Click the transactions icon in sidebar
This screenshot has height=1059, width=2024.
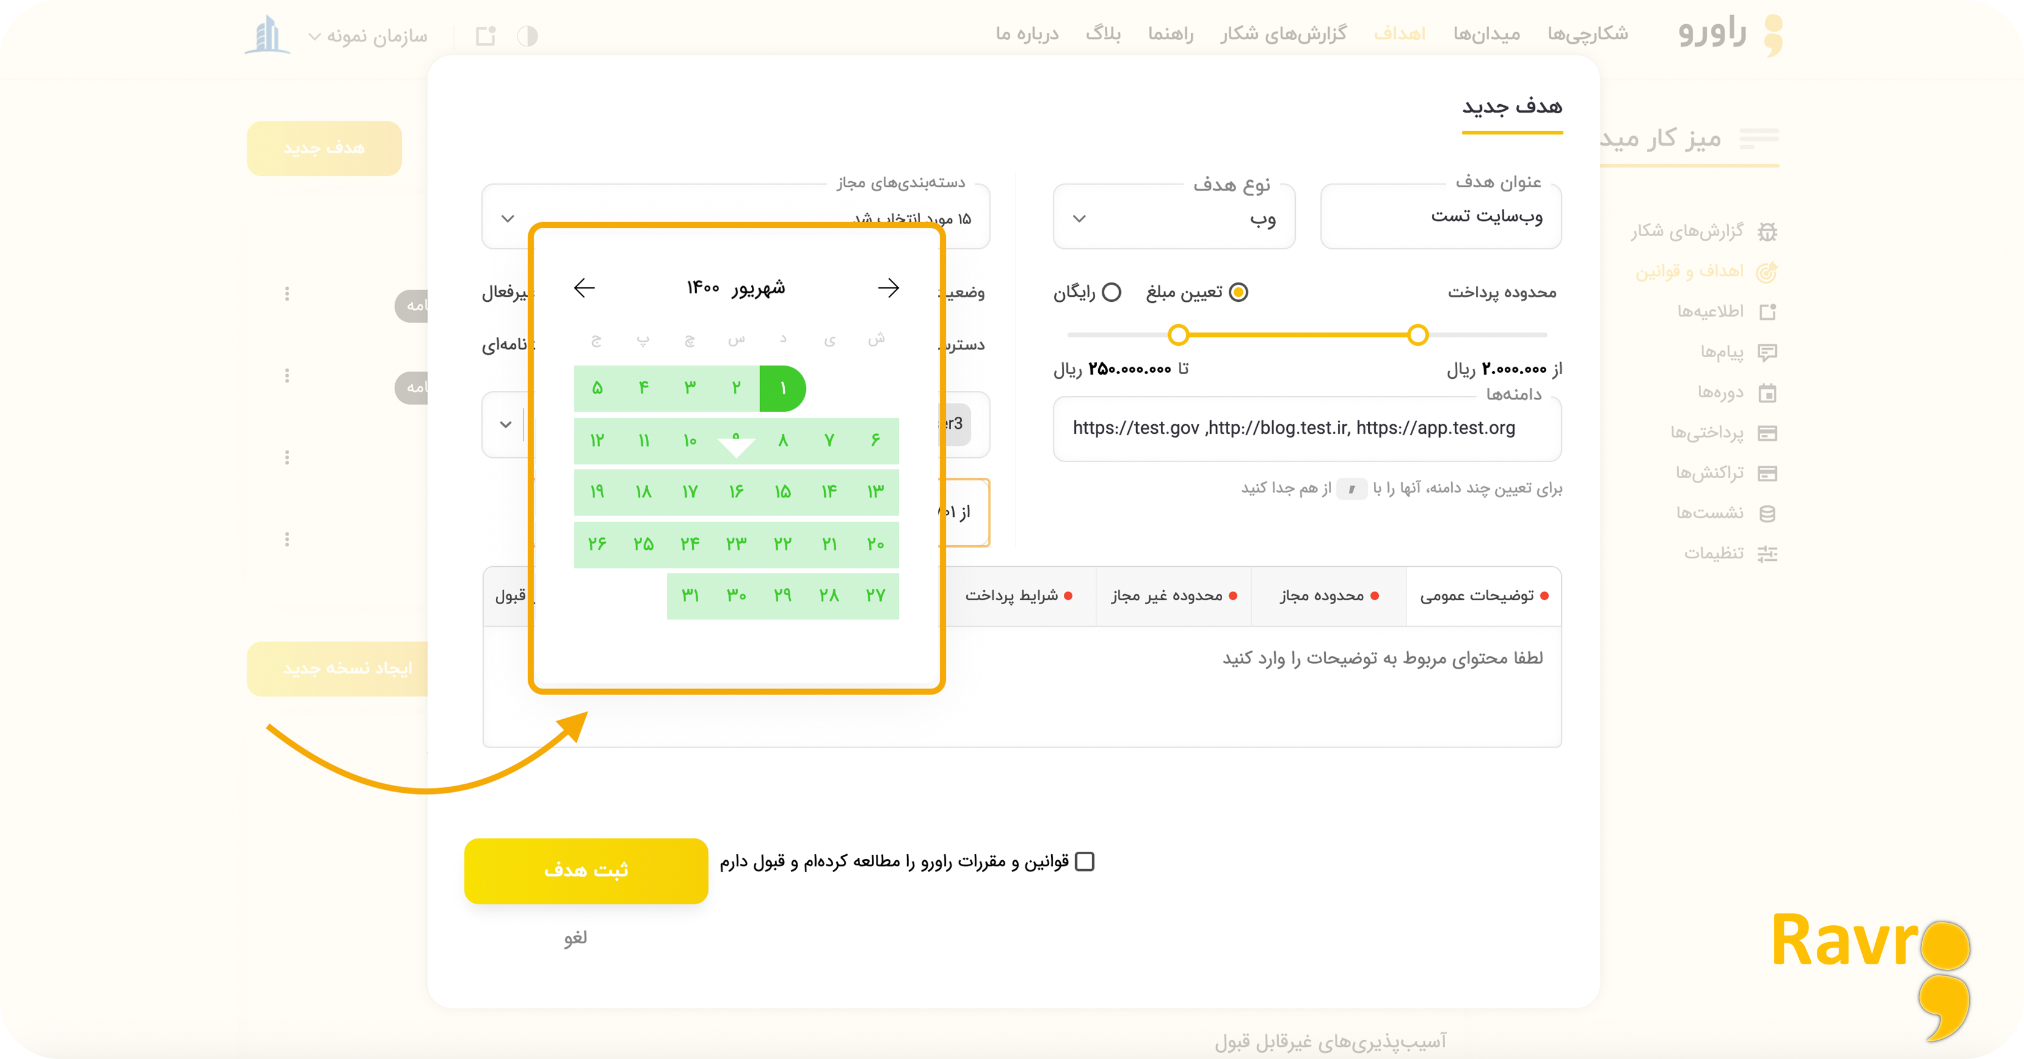[x=1767, y=473]
